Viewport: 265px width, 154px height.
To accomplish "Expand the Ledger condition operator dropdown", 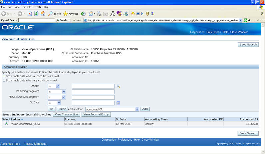I will tap(58, 86).
